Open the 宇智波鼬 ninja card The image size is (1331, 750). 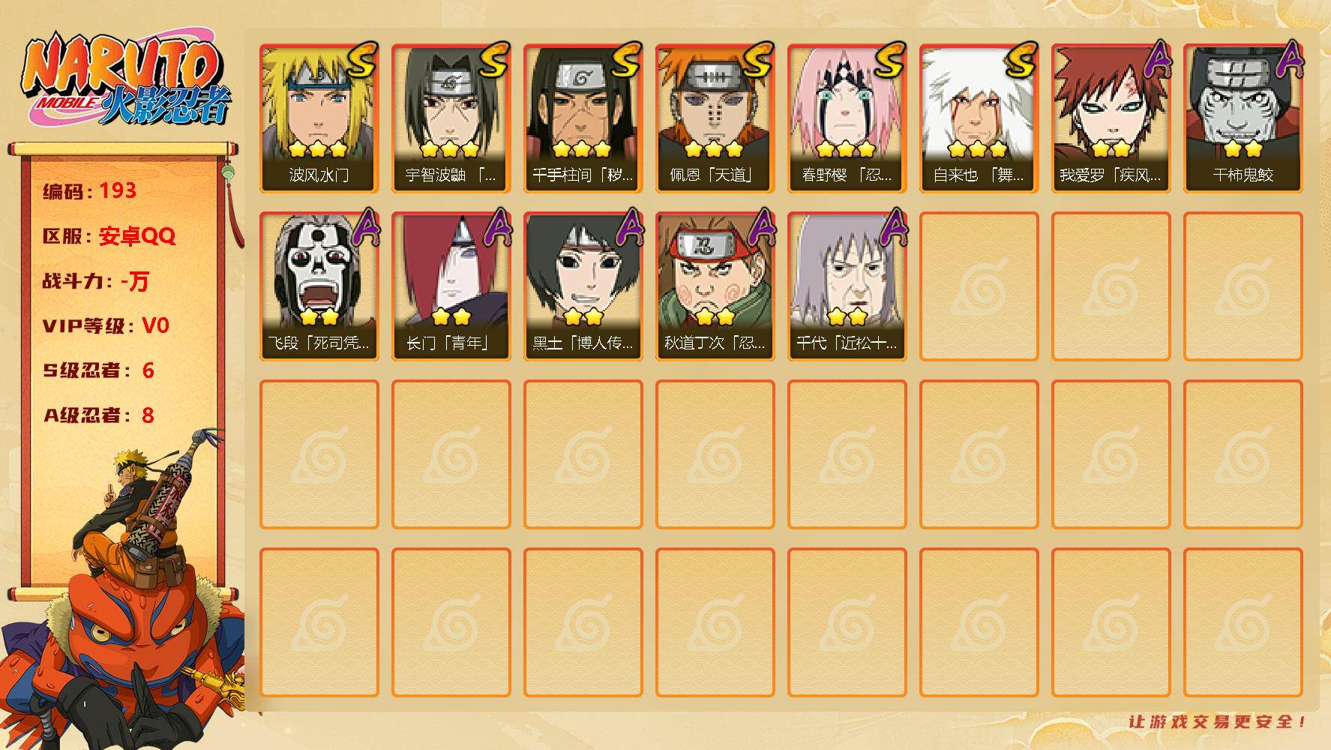coord(451,118)
